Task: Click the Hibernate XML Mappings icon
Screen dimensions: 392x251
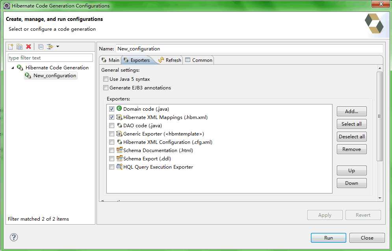Action: [x=119, y=117]
